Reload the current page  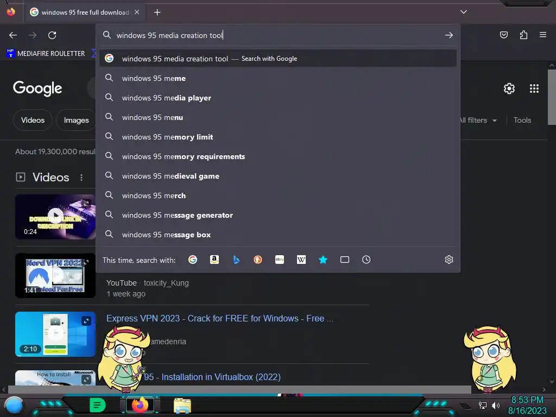point(52,35)
